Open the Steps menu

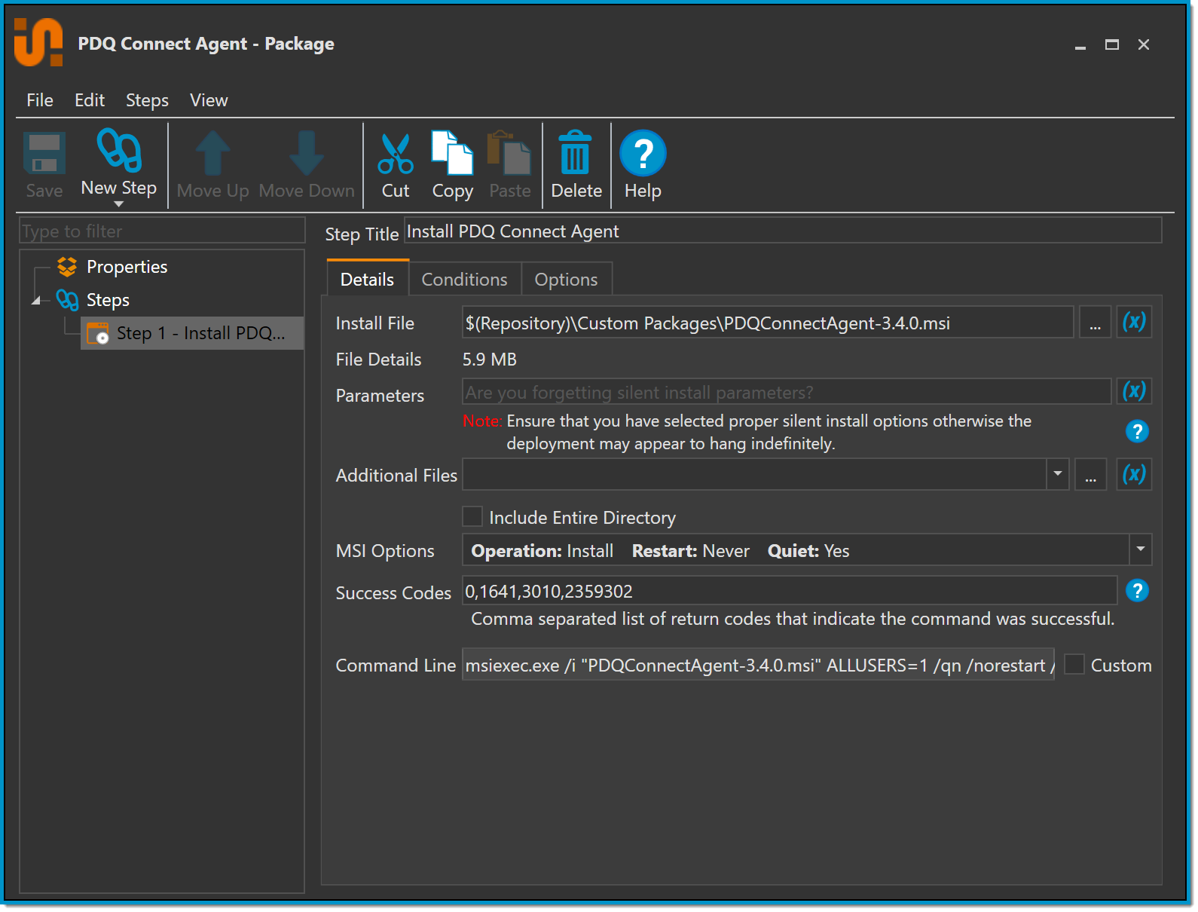147,100
